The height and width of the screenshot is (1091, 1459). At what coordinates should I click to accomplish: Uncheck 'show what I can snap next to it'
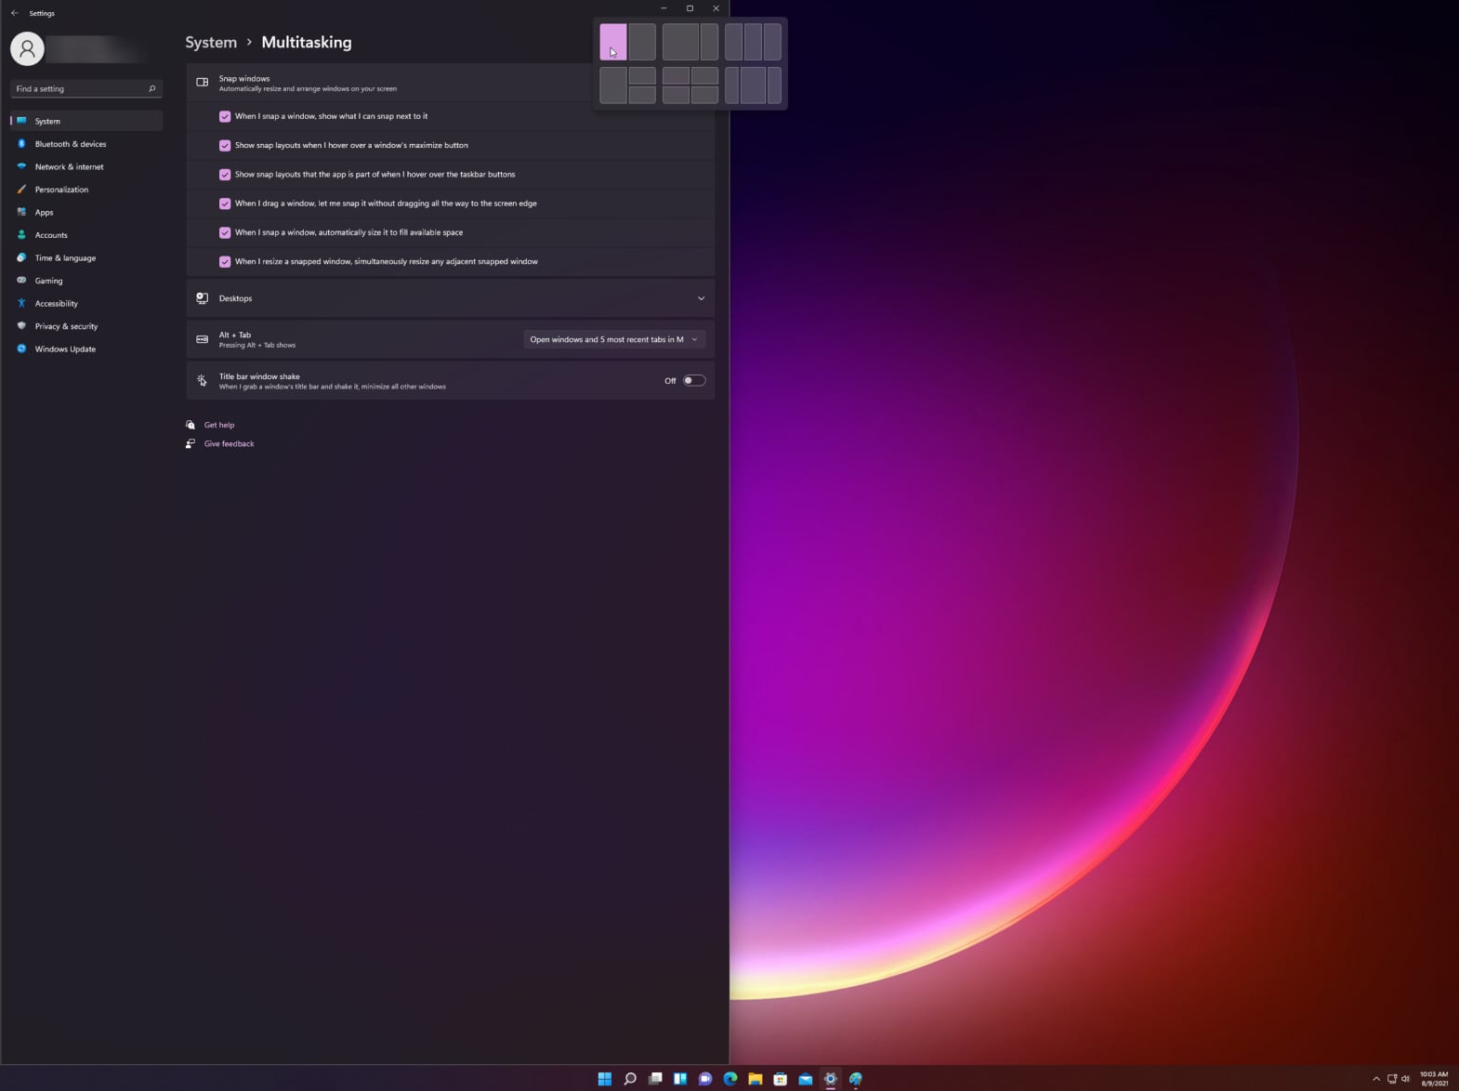225,116
